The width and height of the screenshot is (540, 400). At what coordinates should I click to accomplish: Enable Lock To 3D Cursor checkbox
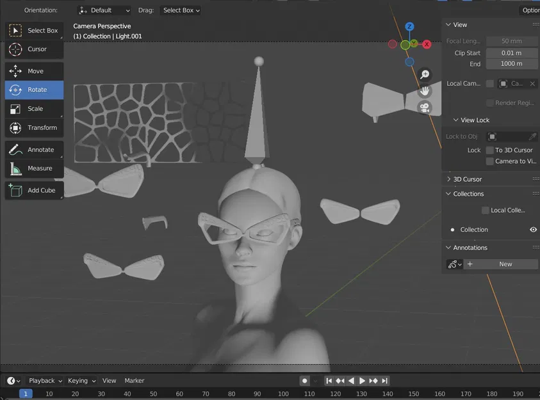click(490, 150)
